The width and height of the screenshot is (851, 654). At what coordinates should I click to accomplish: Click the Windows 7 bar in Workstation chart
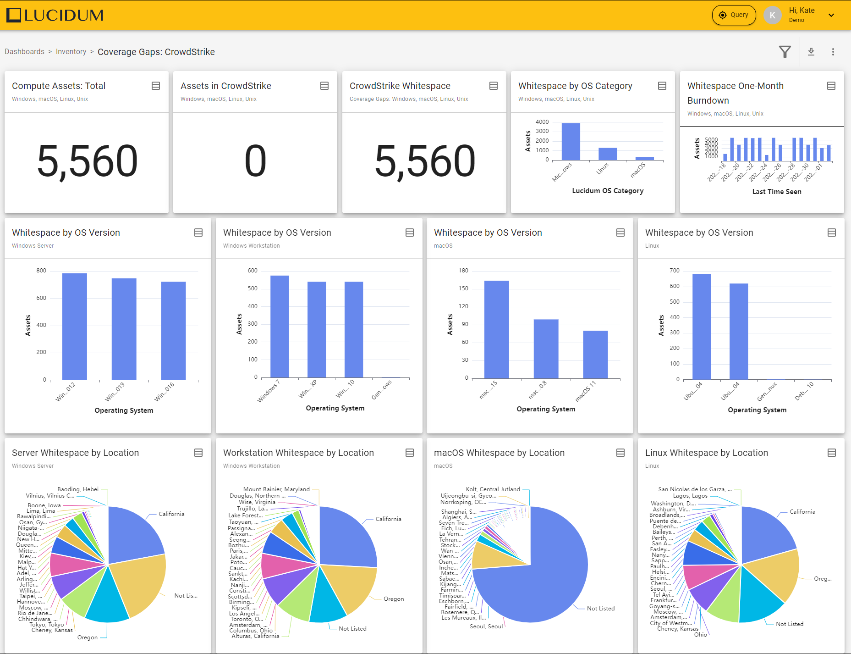[280, 326]
